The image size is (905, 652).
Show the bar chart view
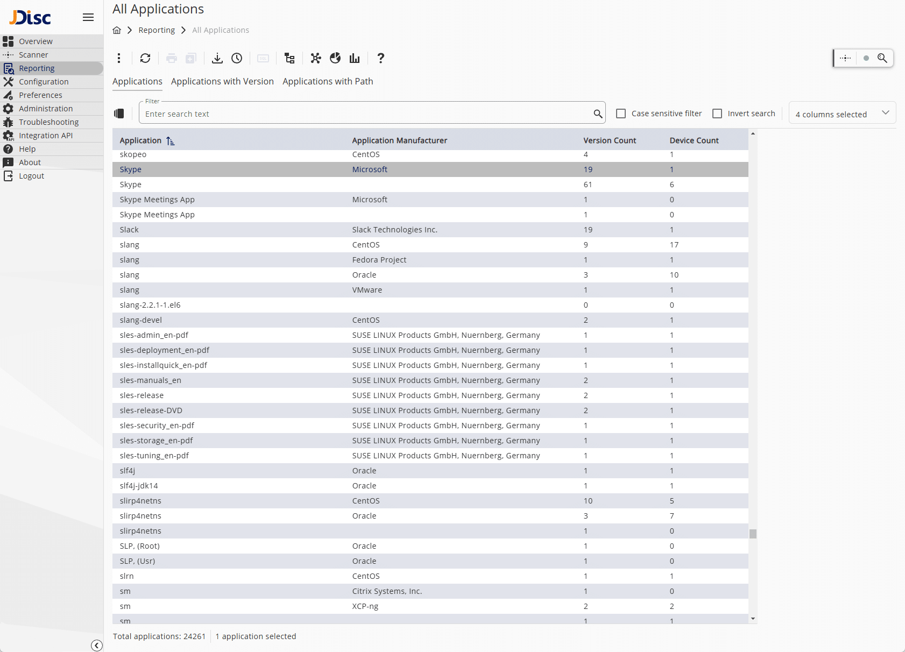click(355, 58)
